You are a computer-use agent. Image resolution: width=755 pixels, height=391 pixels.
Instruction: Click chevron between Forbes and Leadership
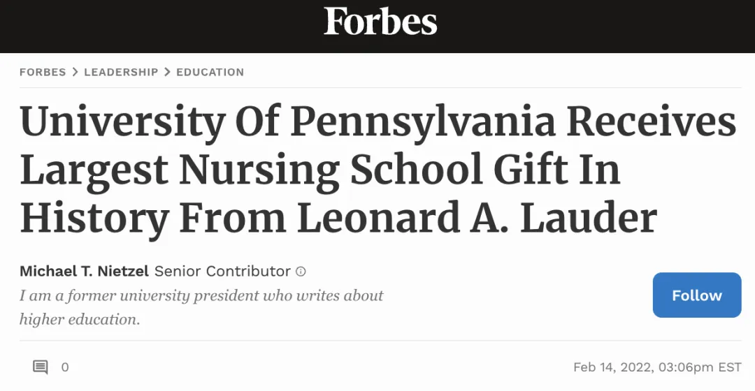click(x=75, y=72)
